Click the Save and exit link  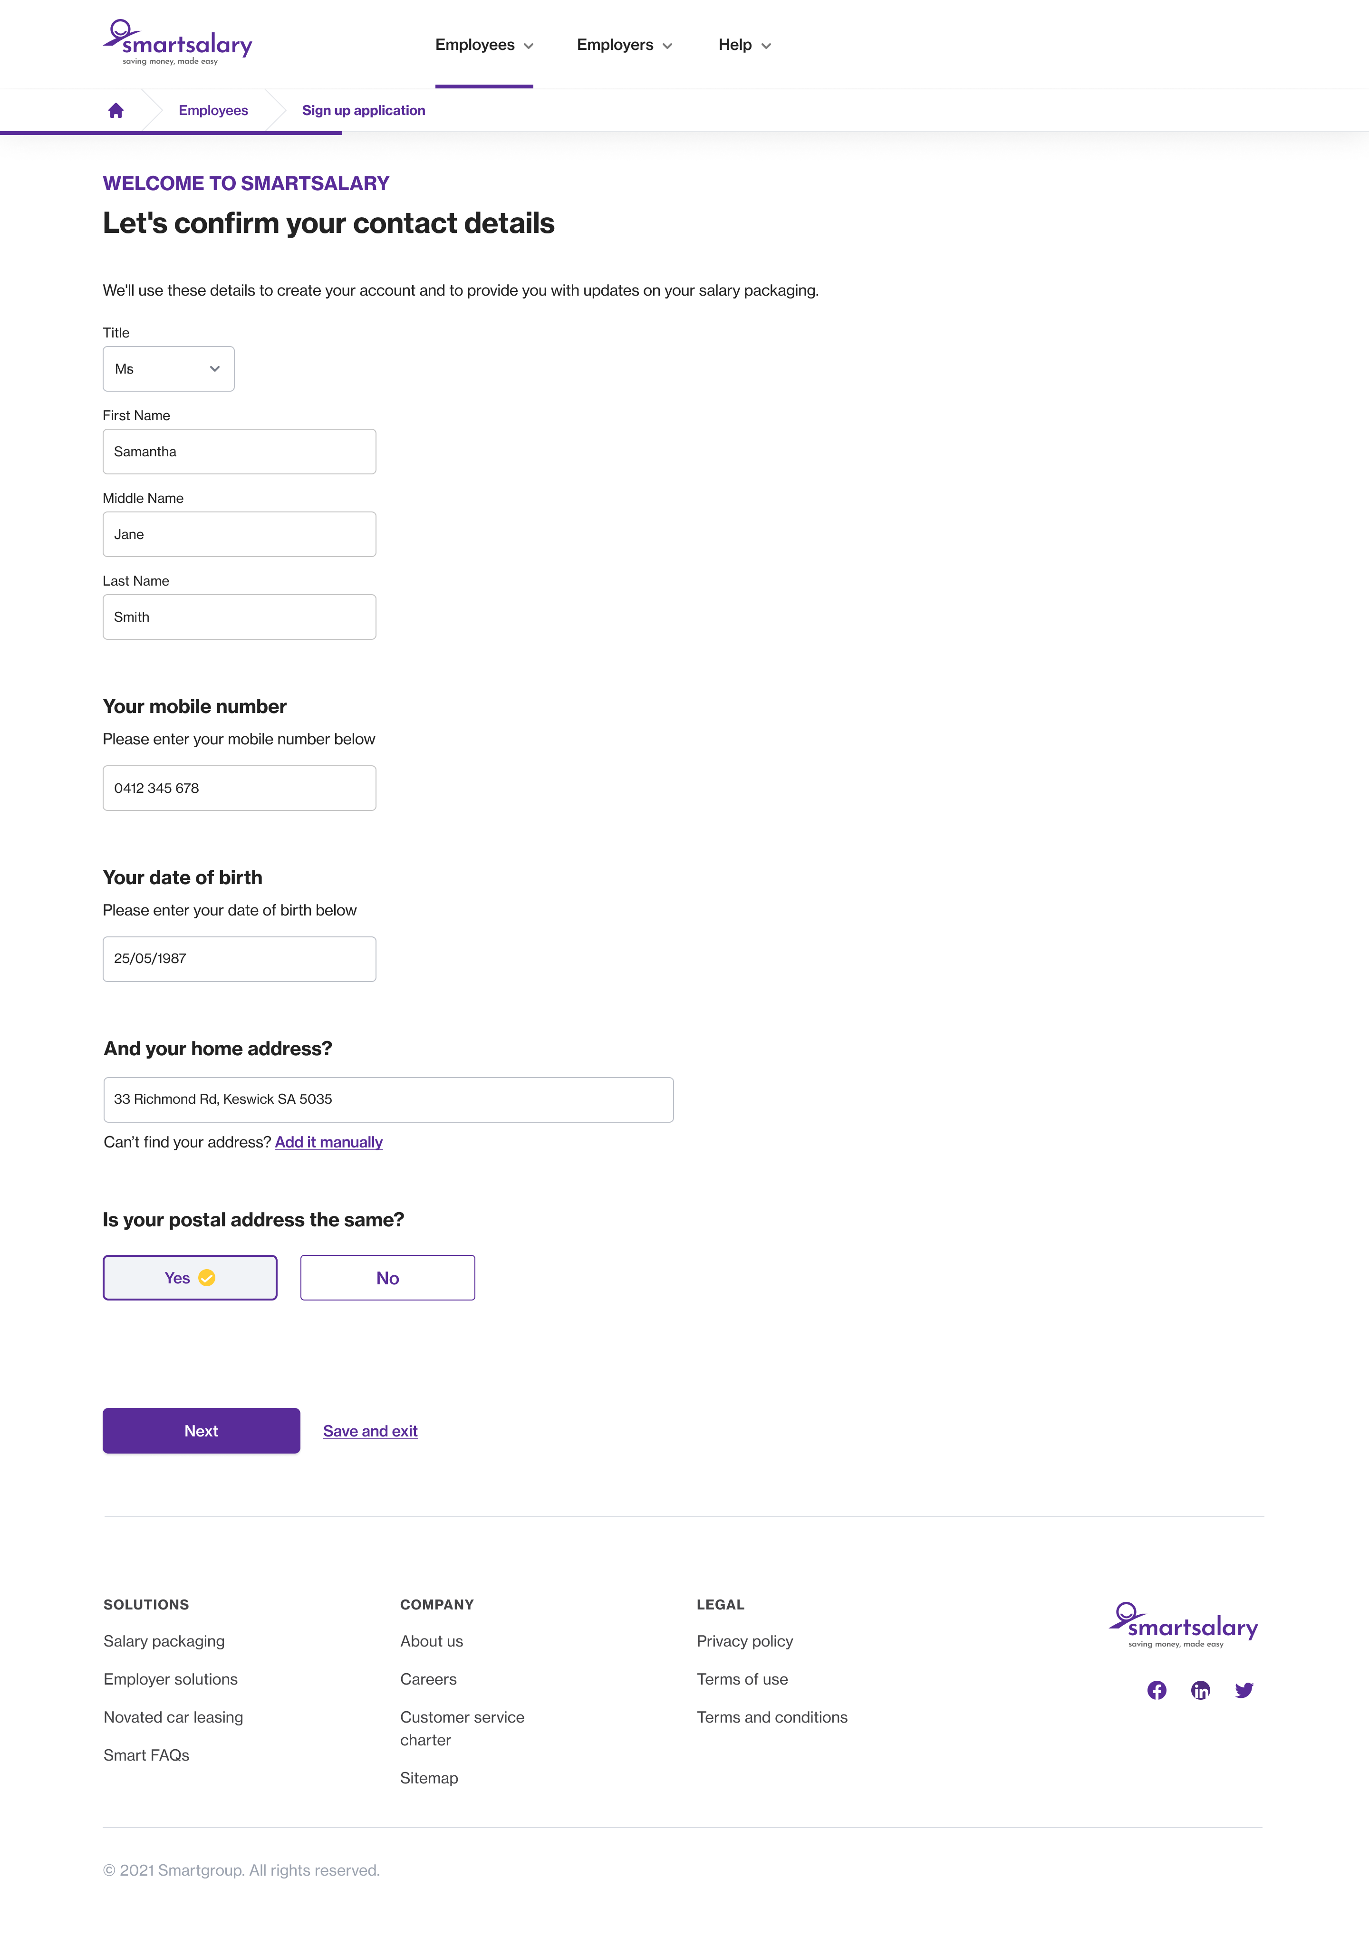pyautogui.click(x=370, y=1431)
